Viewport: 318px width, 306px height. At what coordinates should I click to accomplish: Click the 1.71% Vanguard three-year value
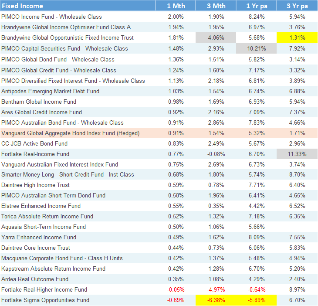tap(297, 133)
